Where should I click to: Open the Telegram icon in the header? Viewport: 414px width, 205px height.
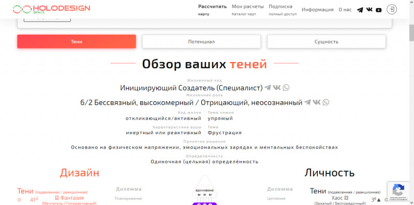pyautogui.click(x=360, y=10)
